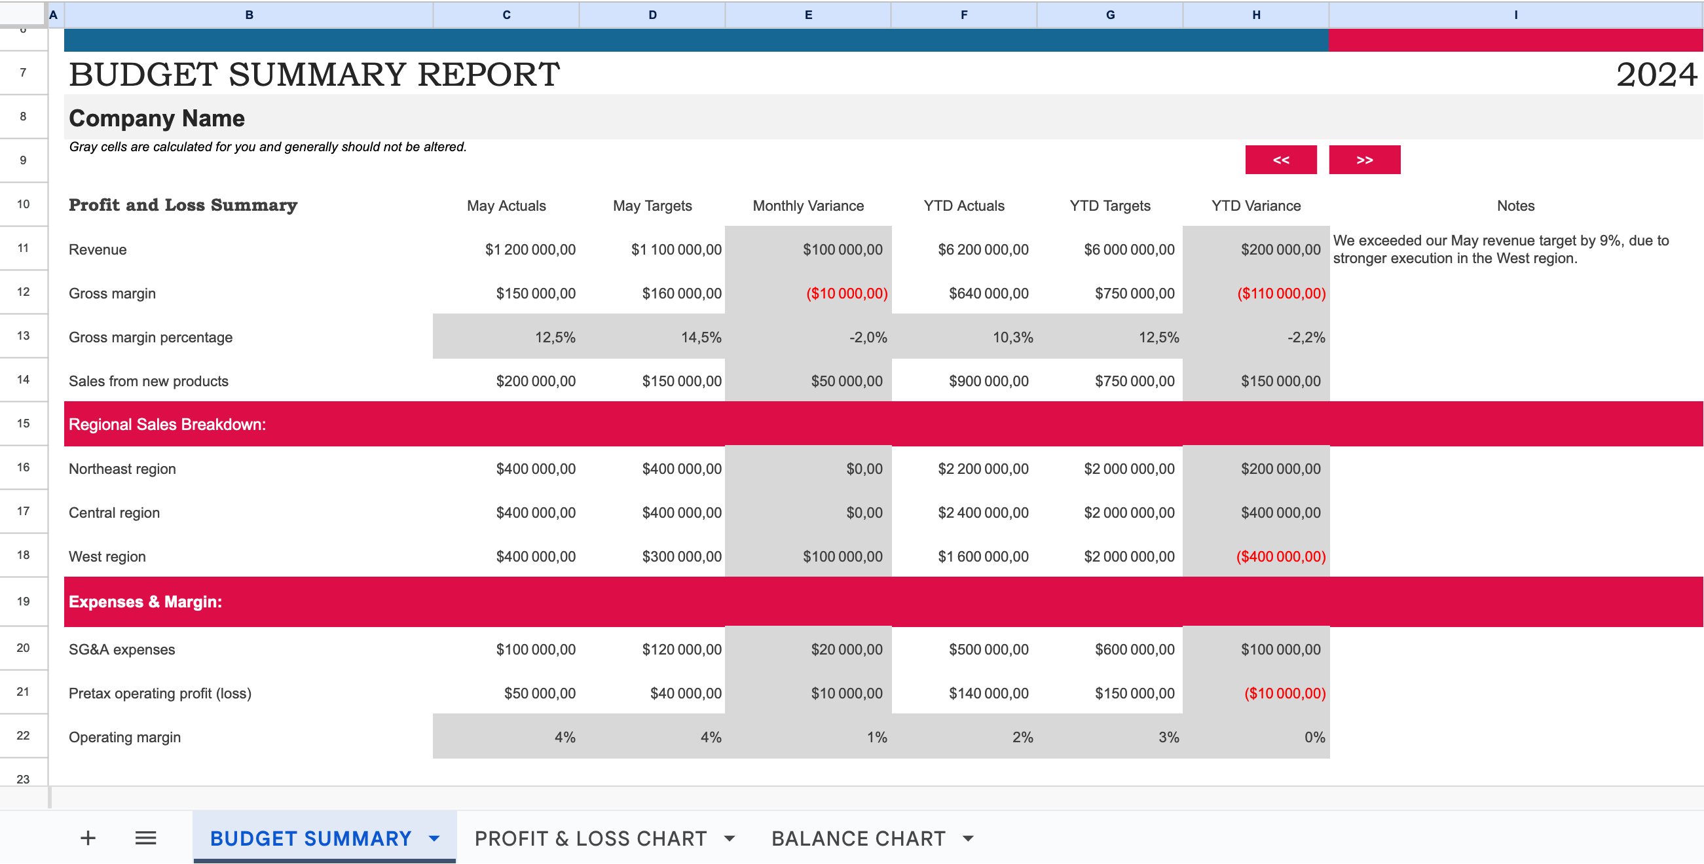Viewport: 1704px width, 864px height.
Task: Select column C header
Action: tap(506, 14)
